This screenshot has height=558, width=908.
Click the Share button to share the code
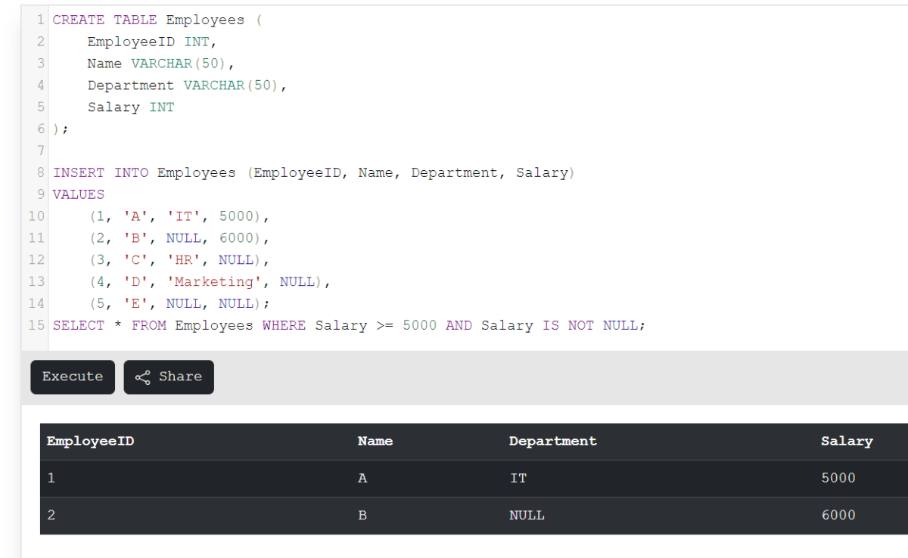pyautogui.click(x=168, y=377)
